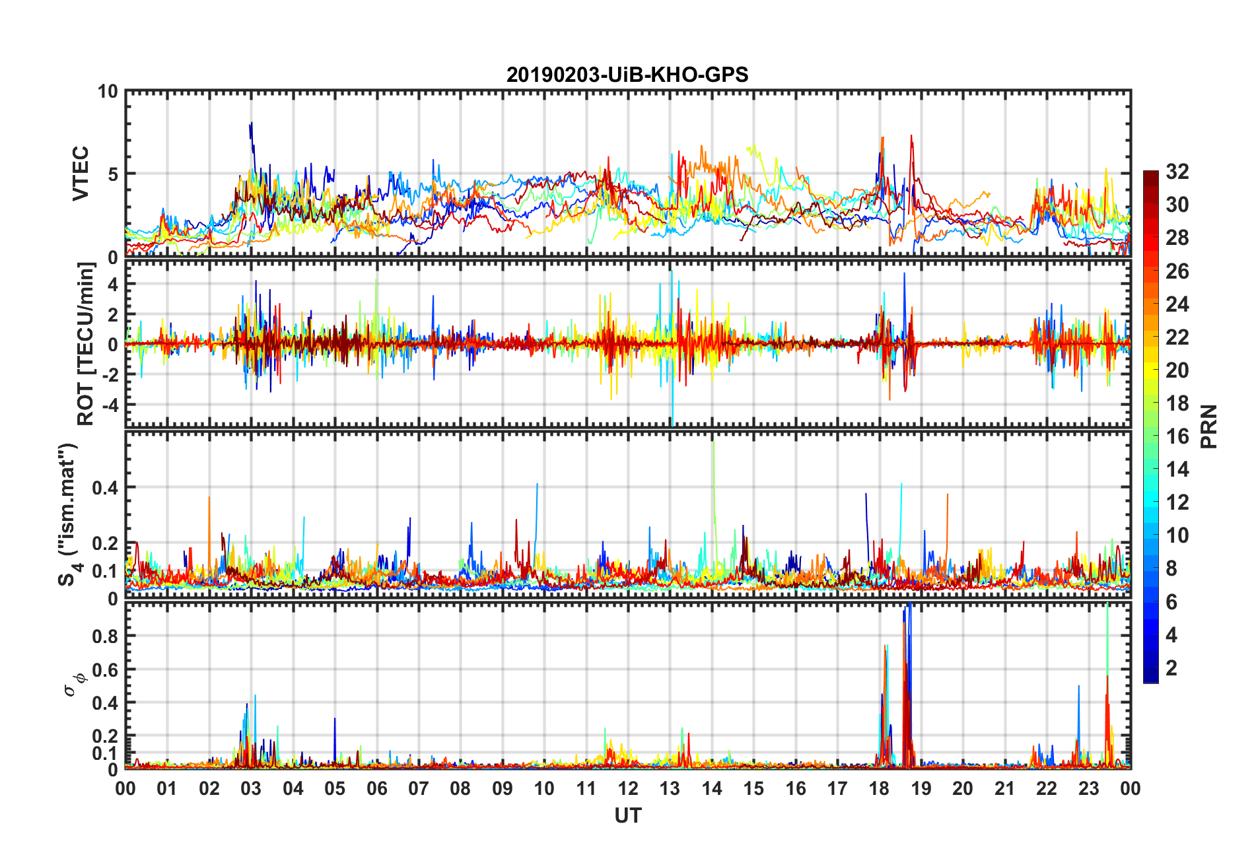Select PRN colorbar value 16

point(1177,436)
